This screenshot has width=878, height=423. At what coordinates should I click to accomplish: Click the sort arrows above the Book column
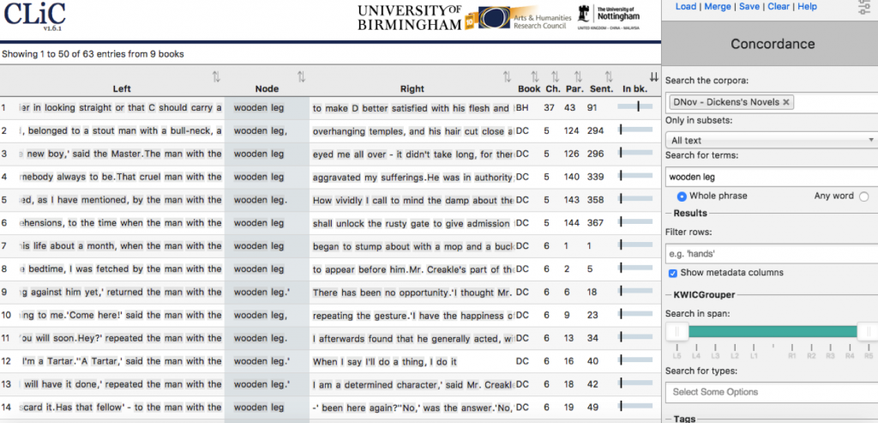pos(534,77)
